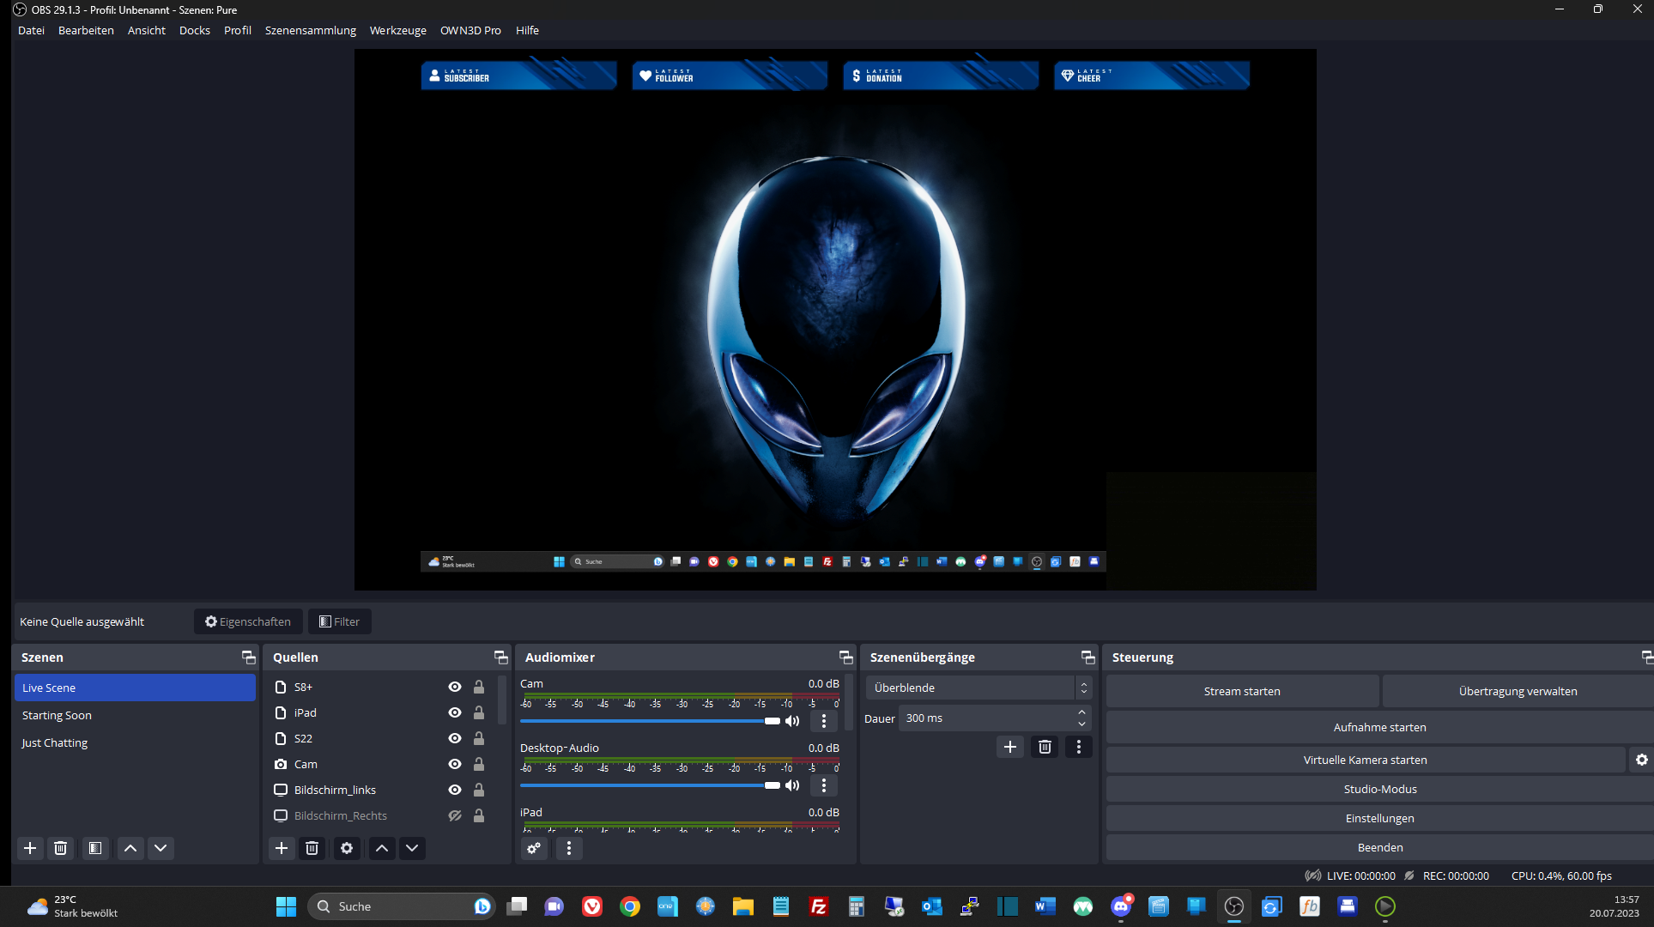Open the Bearbeiten menu
The height and width of the screenshot is (927, 1654).
point(86,30)
